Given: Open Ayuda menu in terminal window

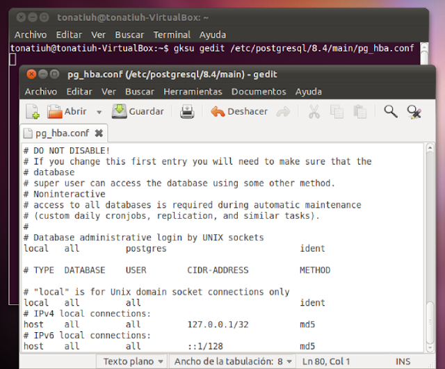Looking at the screenshot, I should click(x=213, y=35).
